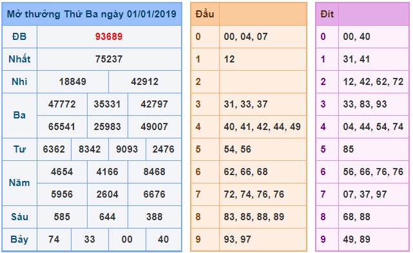Click Đít row 9 values '49, 89'

coord(357,239)
